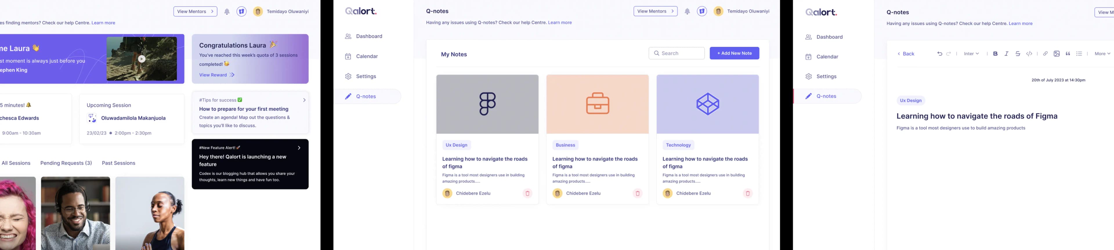Play the video in the welcome banner
Viewport: 1114px width, 250px height.
pyautogui.click(x=142, y=59)
